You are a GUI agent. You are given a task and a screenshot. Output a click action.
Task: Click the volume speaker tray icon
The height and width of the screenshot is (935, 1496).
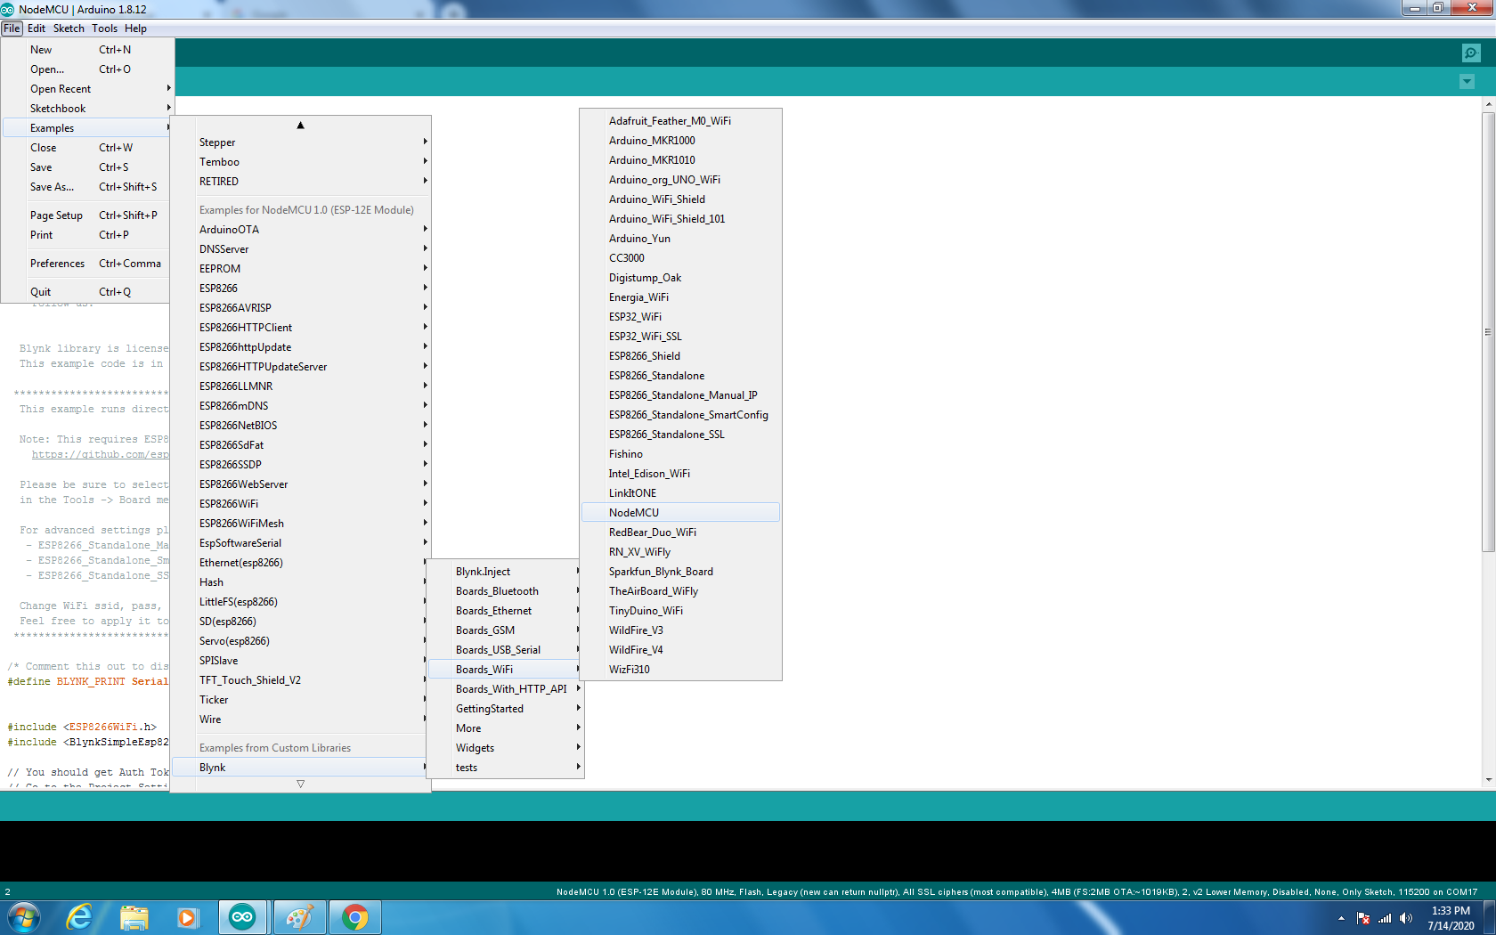pyautogui.click(x=1406, y=918)
